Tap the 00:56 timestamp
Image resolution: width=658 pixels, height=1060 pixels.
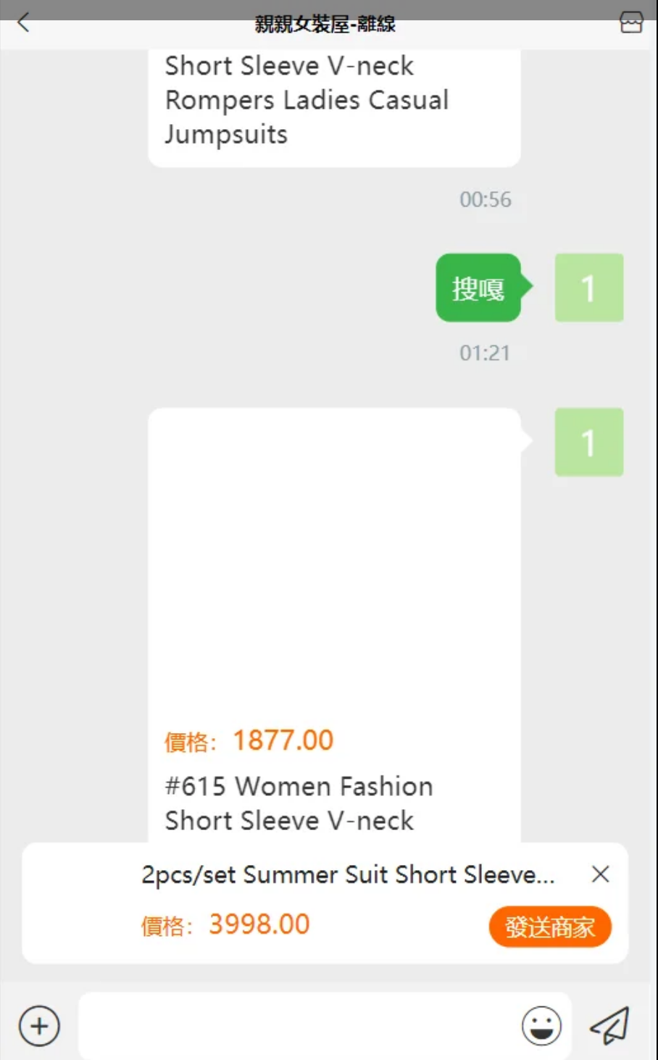coord(485,199)
